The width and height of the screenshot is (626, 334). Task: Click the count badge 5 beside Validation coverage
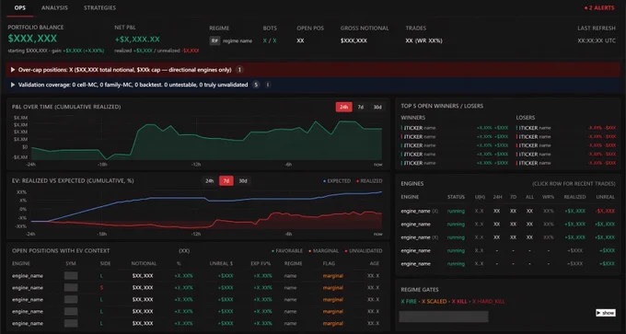coord(256,85)
